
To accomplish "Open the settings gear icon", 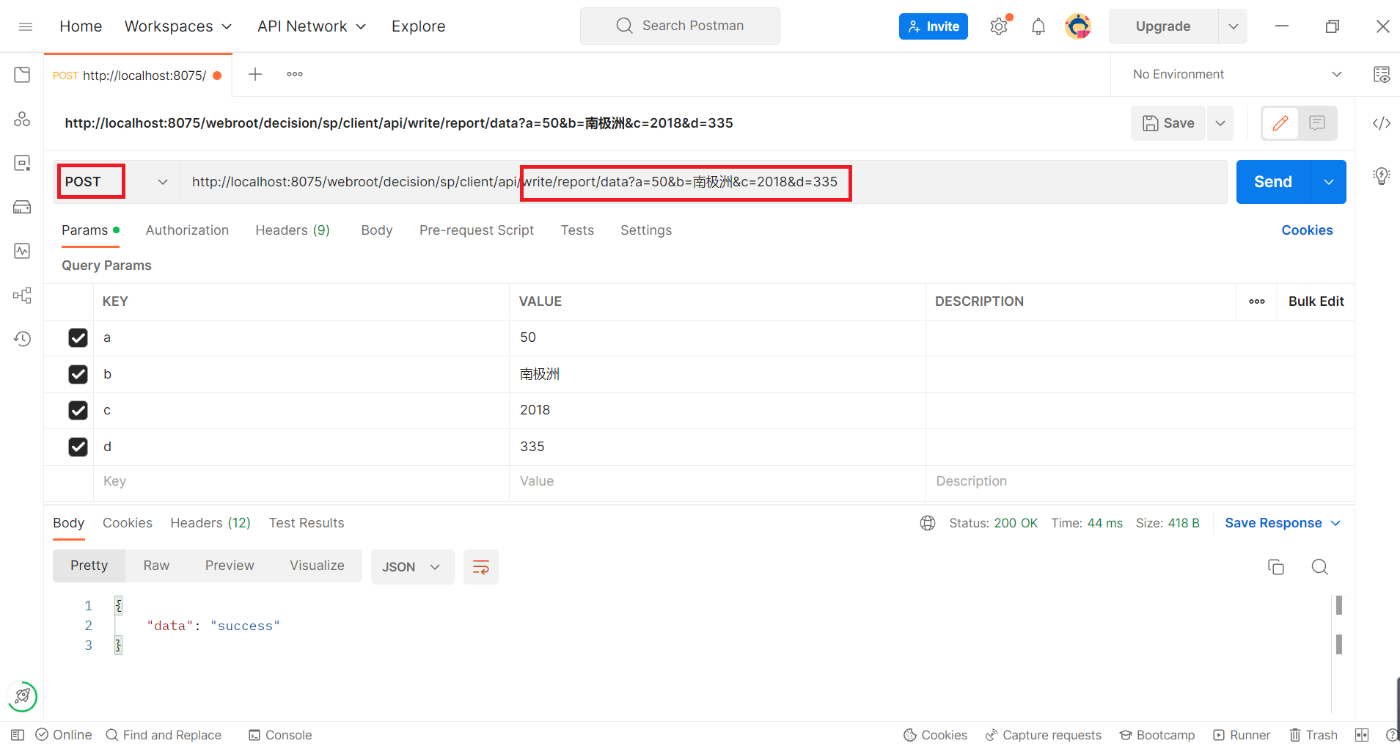I will pyautogui.click(x=999, y=26).
